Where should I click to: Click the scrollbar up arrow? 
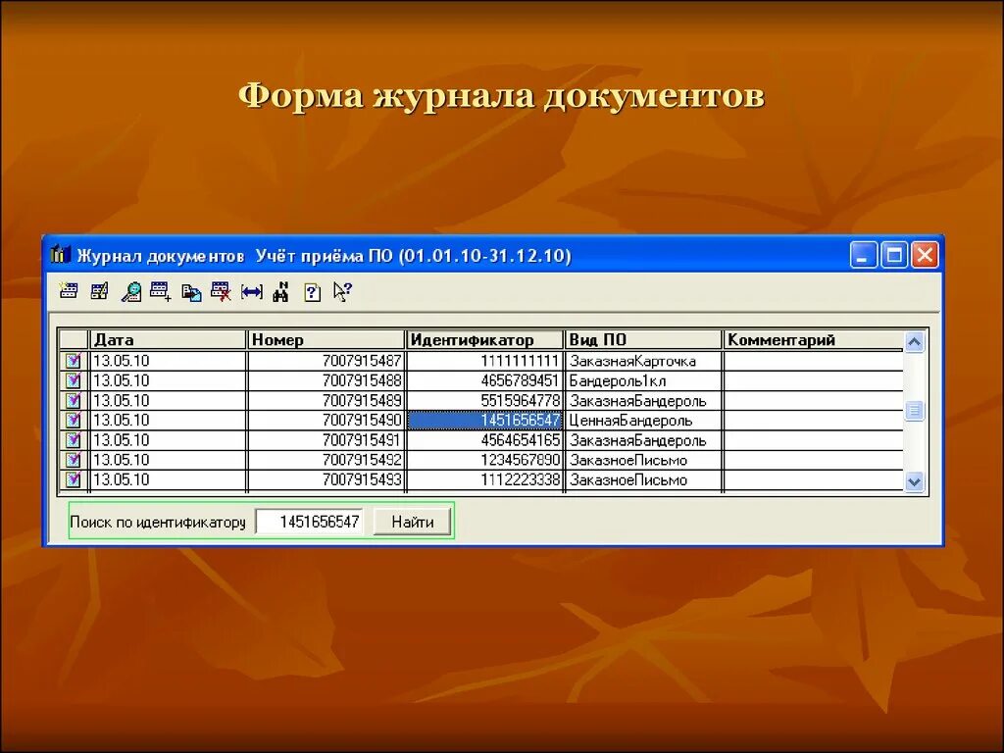915,342
